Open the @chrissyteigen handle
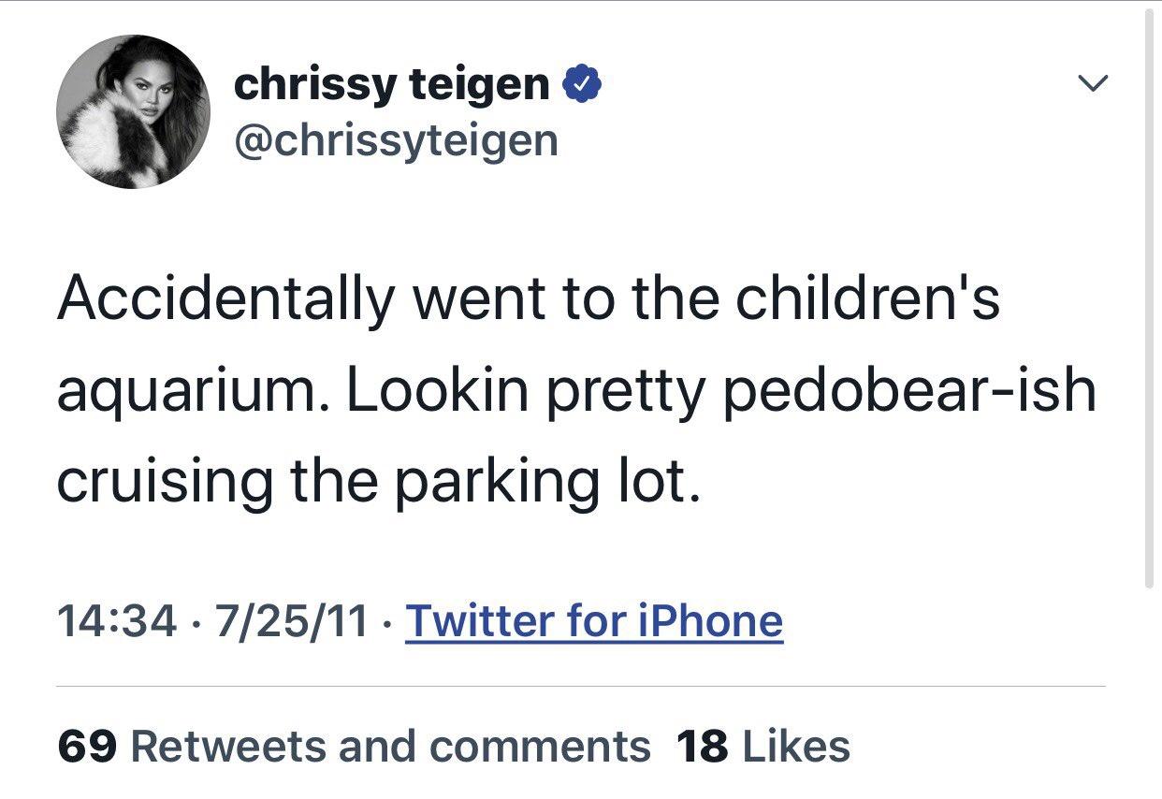The height and width of the screenshot is (799, 1162). 395,140
